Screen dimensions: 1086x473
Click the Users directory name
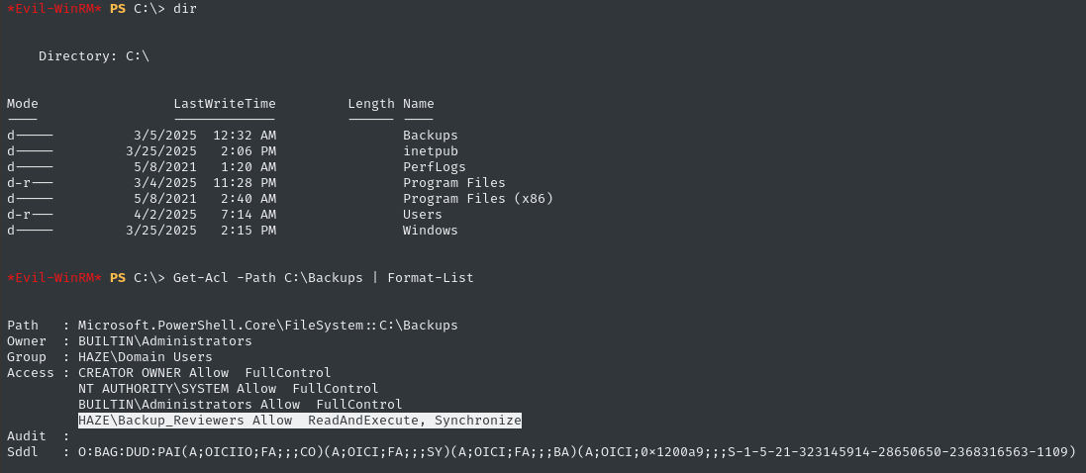422,214
